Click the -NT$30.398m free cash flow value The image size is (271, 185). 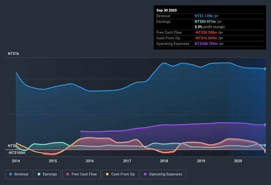pyautogui.click(x=206, y=32)
